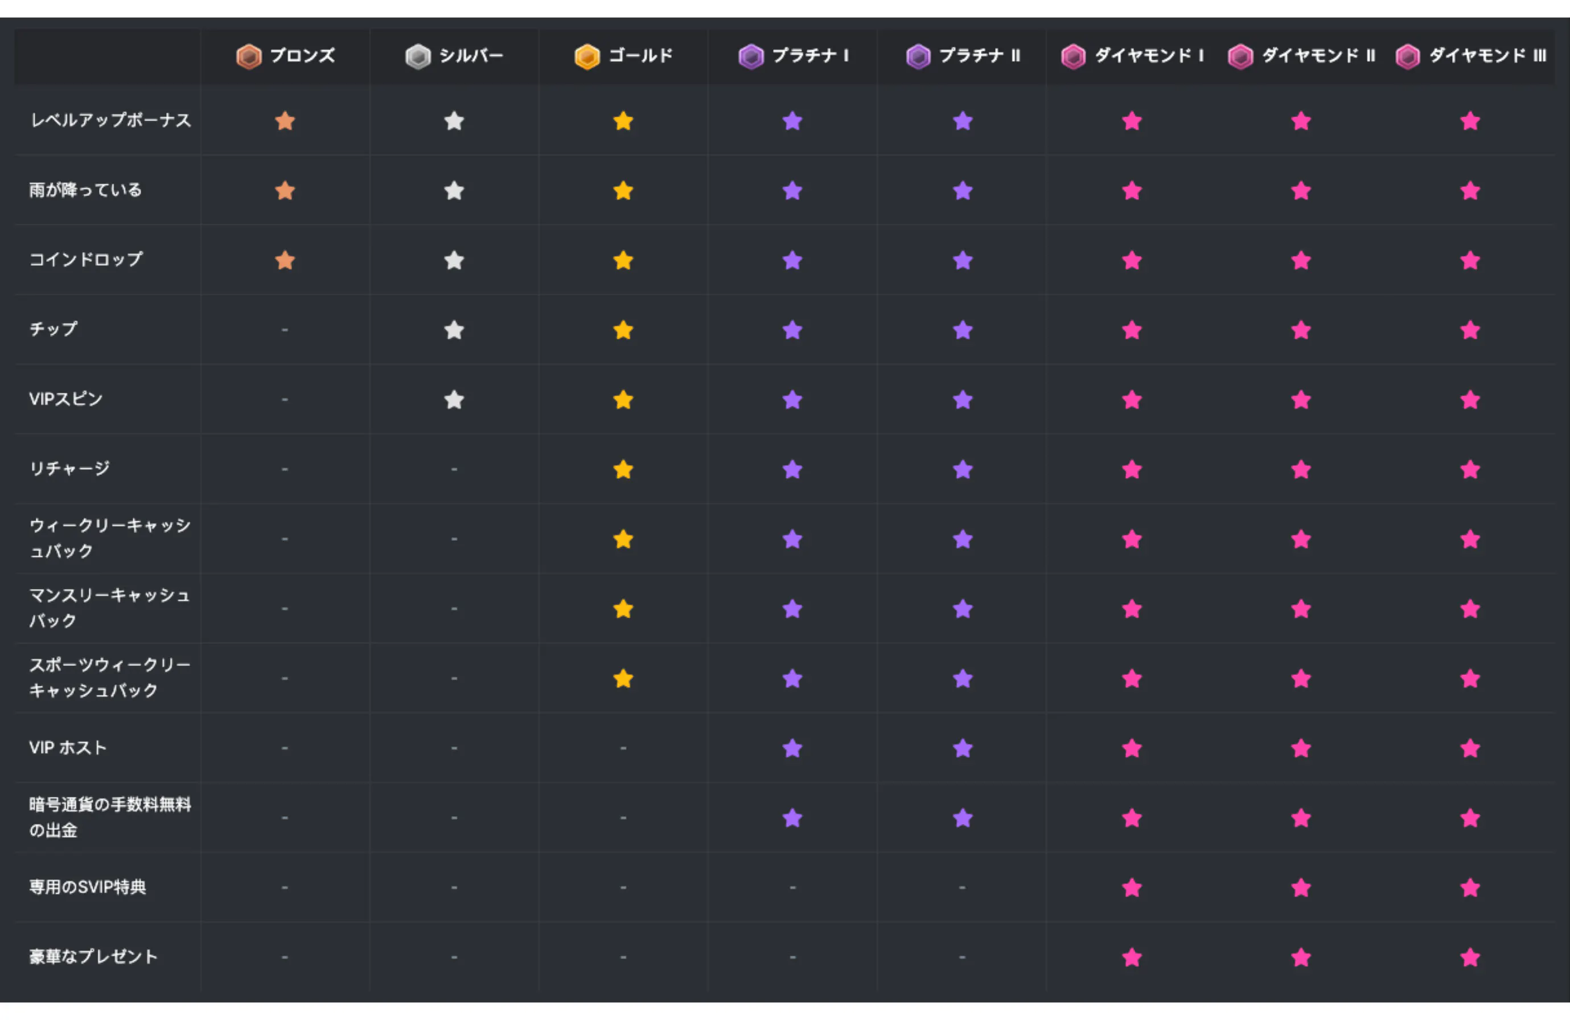Screen dimensions: 1570x1020
Task: Click the Silver tier hexagon badge
Action: coord(418,57)
